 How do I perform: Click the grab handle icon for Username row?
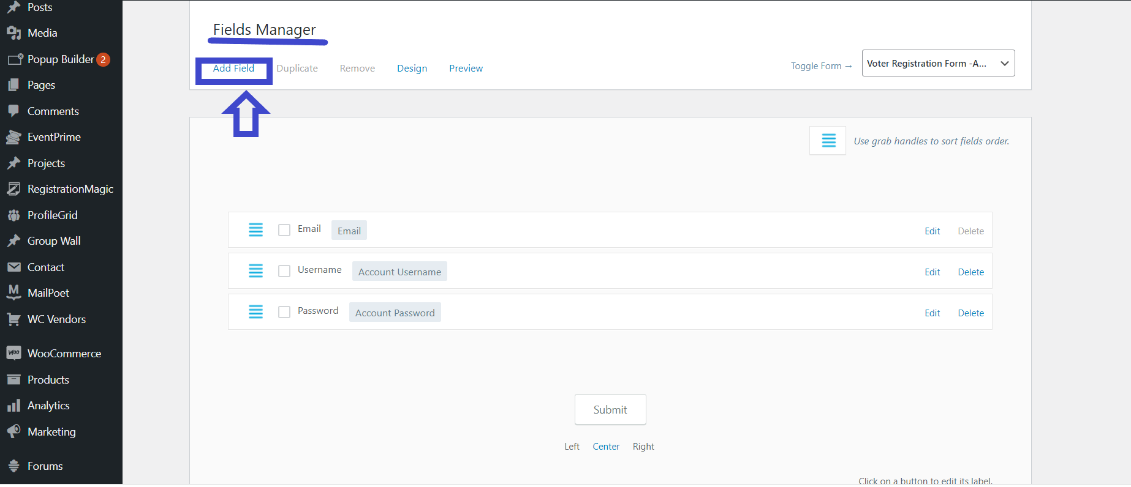(255, 271)
